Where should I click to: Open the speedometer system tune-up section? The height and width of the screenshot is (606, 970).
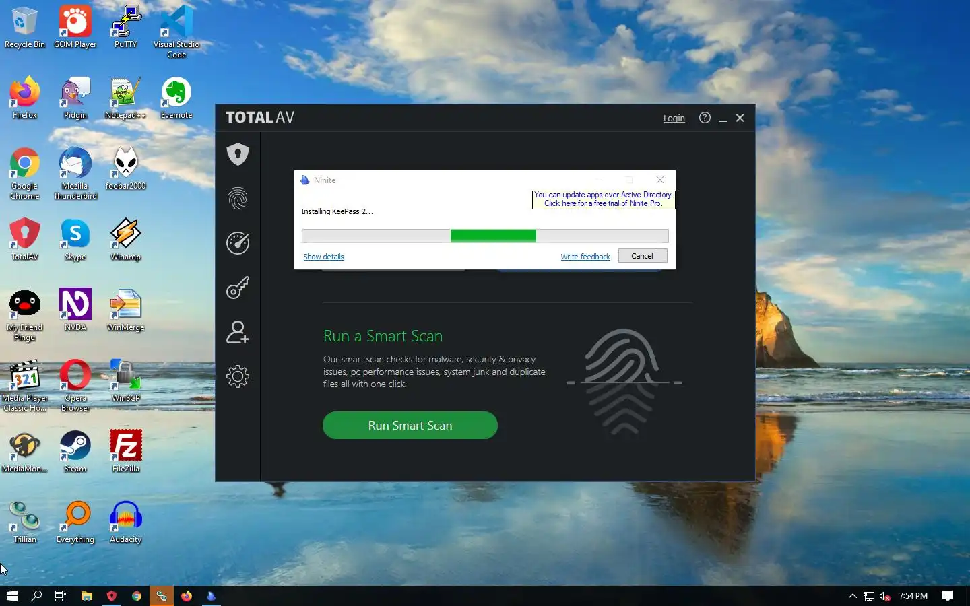pos(238,243)
